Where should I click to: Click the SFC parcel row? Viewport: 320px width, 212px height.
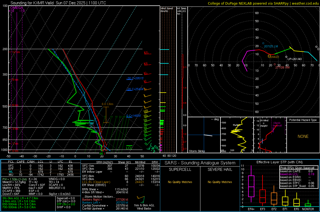tap(40, 166)
